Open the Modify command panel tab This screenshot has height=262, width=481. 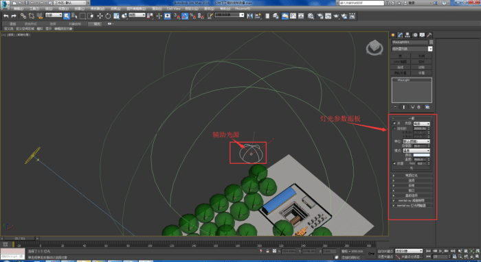401,35
